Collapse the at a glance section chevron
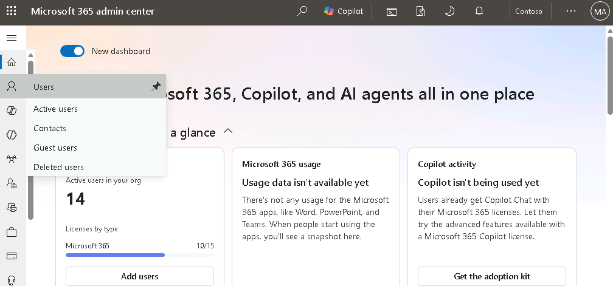The height and width of the screenshot is (286, 613). click(228, 132)
